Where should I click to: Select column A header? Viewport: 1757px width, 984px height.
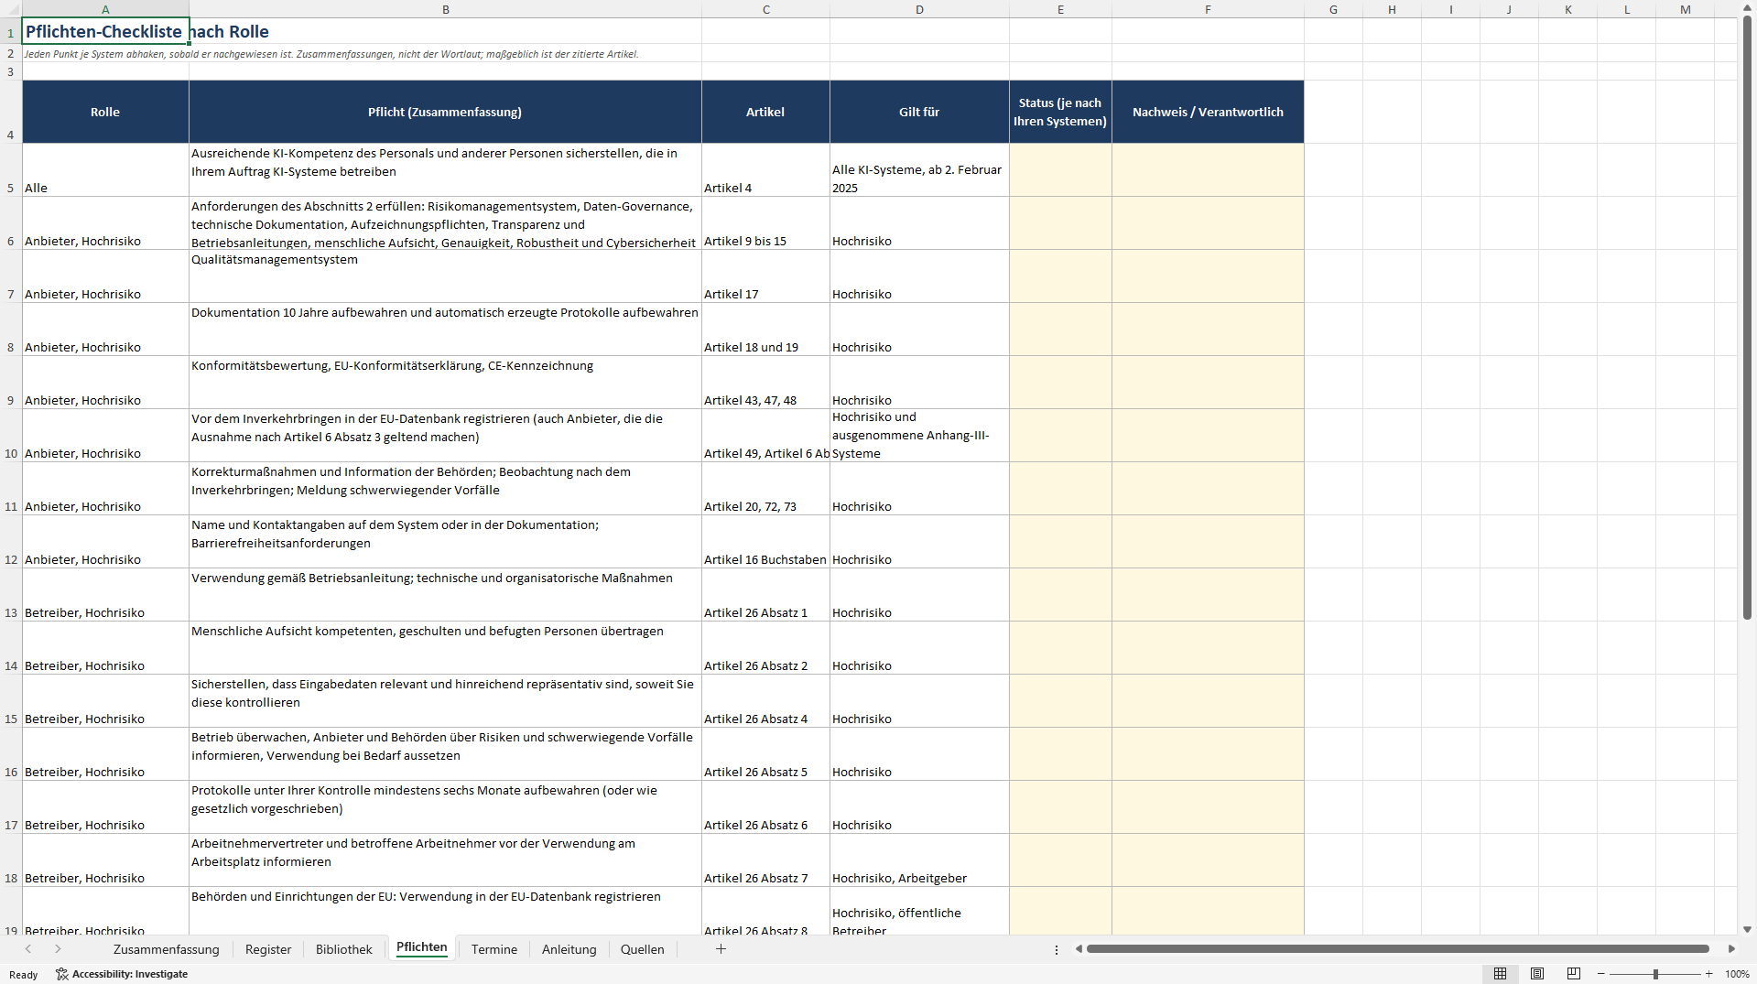pos(105,9)
